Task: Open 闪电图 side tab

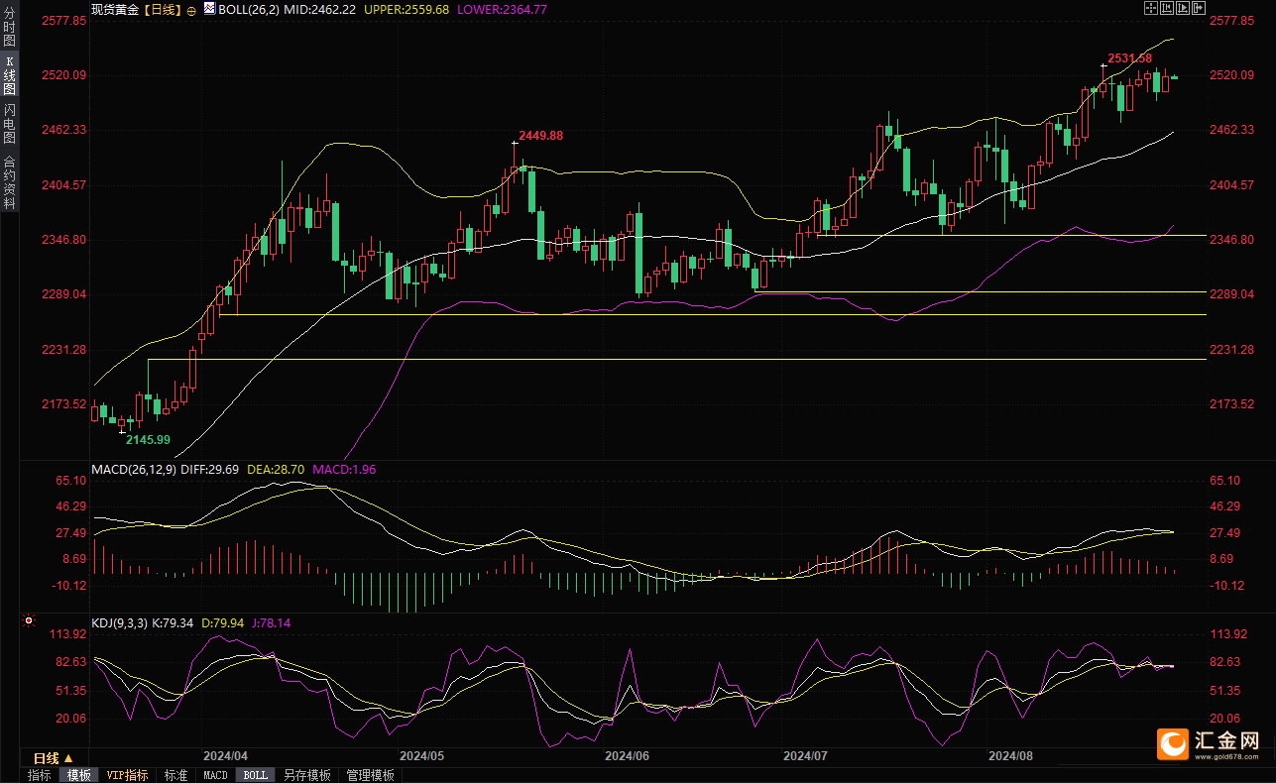Action: [10, 125]
